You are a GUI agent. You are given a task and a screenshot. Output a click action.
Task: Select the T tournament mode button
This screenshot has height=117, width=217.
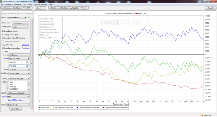(x=43, y=8)
